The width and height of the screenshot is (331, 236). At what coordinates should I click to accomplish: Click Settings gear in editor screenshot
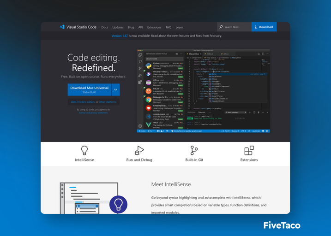(140, 126)
